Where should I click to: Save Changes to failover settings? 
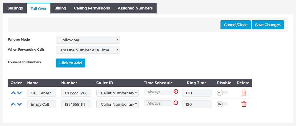(x=268, y=25)
